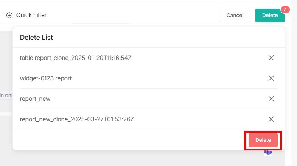Select the table report_clone_2025-01-20T11:16:54Z entry

pos(76,58)
